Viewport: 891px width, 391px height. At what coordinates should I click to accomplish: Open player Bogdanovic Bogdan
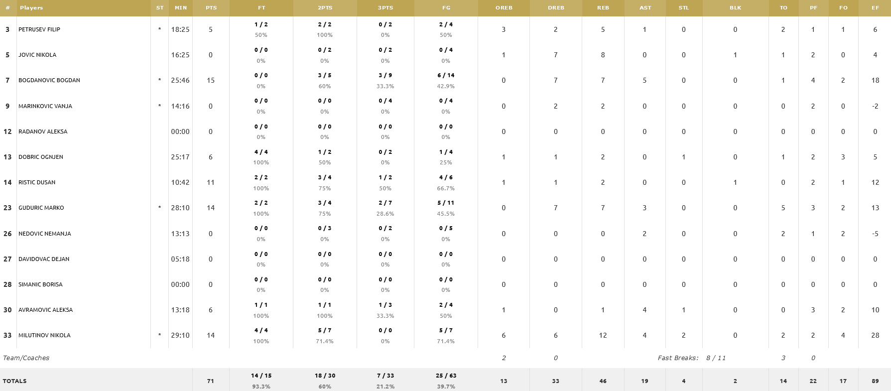click(x=49, y=80)
